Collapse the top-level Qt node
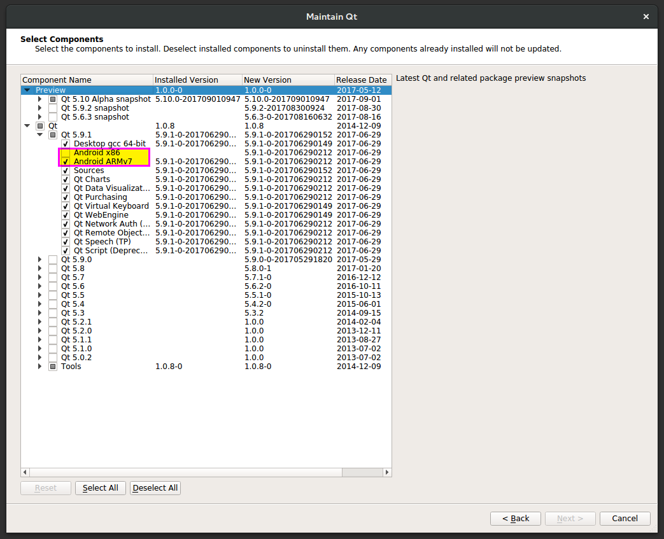 27,126
